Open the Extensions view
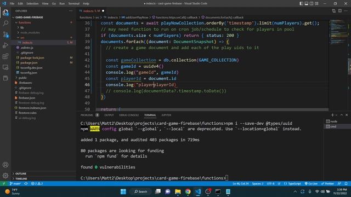Image resolution: width=351 pixels, height=197 pixels. click(5, 56)
